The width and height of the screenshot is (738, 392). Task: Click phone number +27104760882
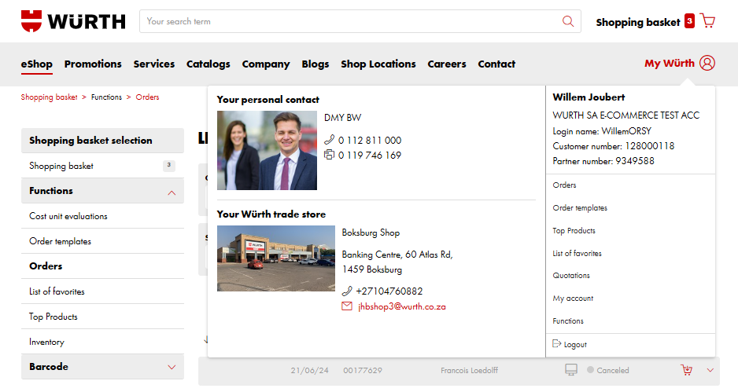(x=389, y=291)
